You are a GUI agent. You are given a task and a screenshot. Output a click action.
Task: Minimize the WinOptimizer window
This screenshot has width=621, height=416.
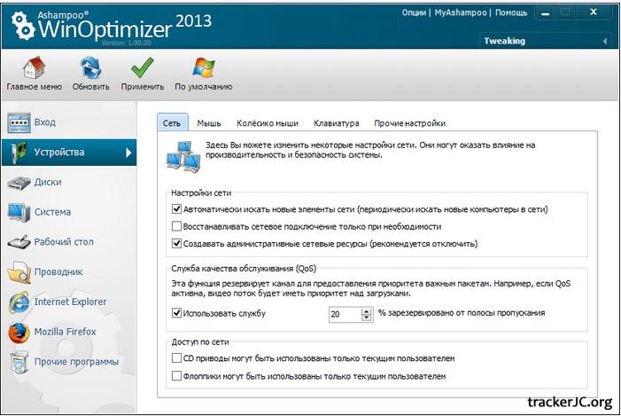[546, 13]
